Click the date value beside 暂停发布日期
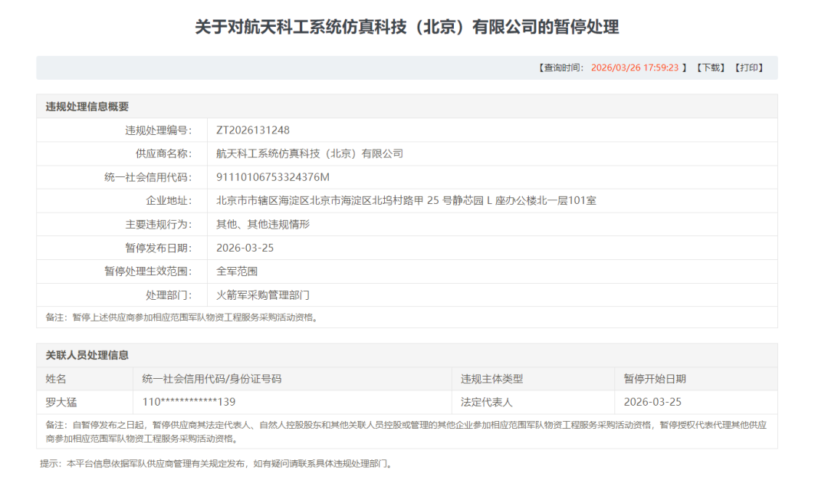828x487 pixels. (245, 248)
